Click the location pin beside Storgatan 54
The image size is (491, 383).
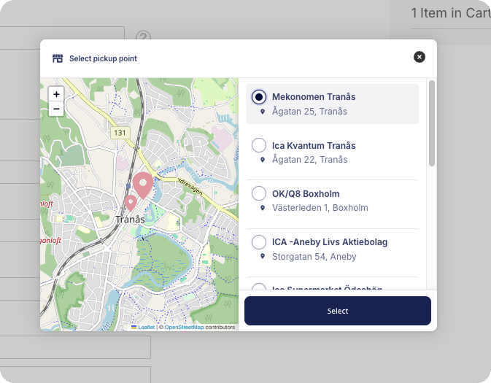tap(263, 256)
